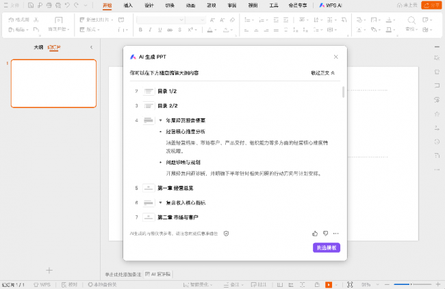The height and width of the screenshot is (289, 445).
Task: Switch to the Animation (动画) tab
Action: [190, 5]
